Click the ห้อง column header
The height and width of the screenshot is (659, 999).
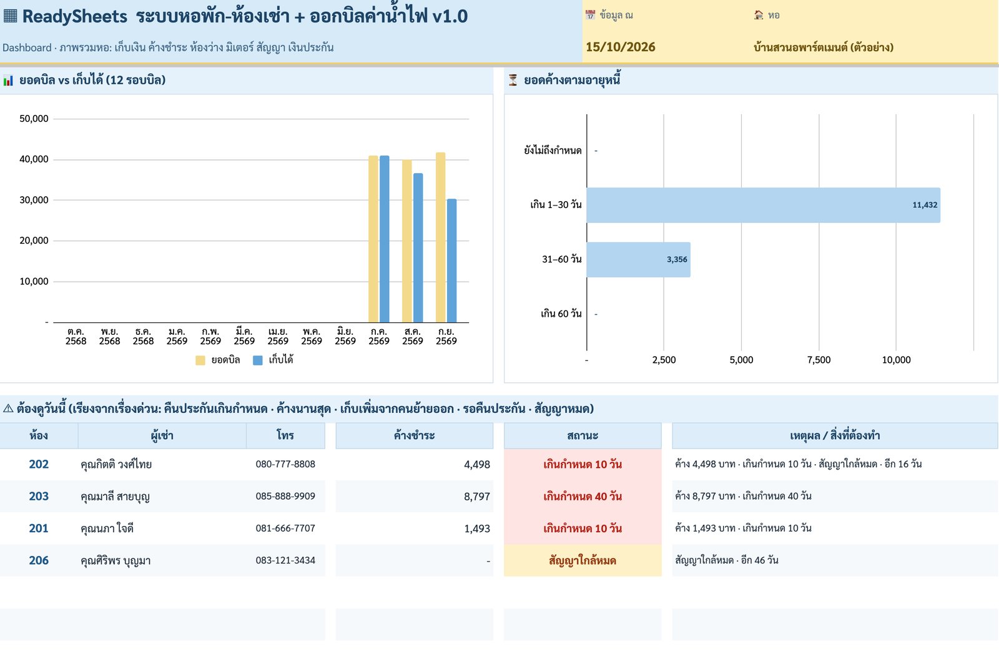pos(39,435)
